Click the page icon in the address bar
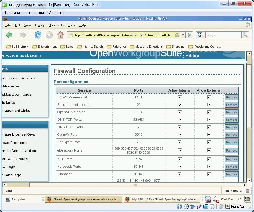 point(70,35)
